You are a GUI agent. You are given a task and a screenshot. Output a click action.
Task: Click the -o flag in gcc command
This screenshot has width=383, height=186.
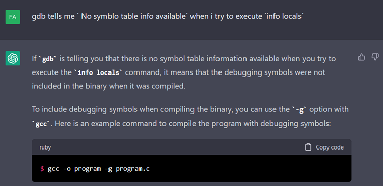point(67,169)
